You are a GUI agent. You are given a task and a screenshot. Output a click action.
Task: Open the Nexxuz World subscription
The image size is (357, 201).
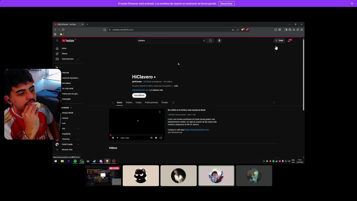67,113
